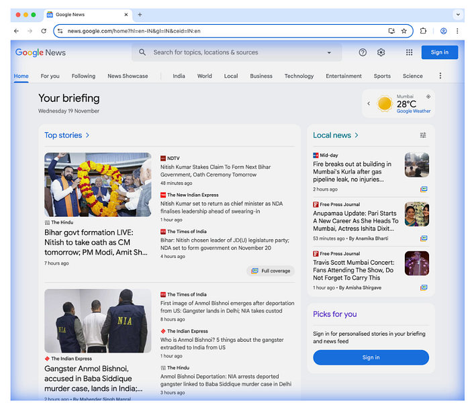
Task: Open Local news customize sliders icon
Action: click(422, 135)
